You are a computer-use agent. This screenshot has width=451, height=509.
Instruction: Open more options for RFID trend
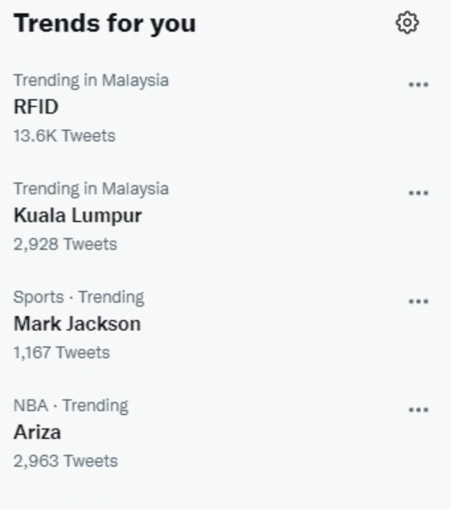[x=418, y=85]
